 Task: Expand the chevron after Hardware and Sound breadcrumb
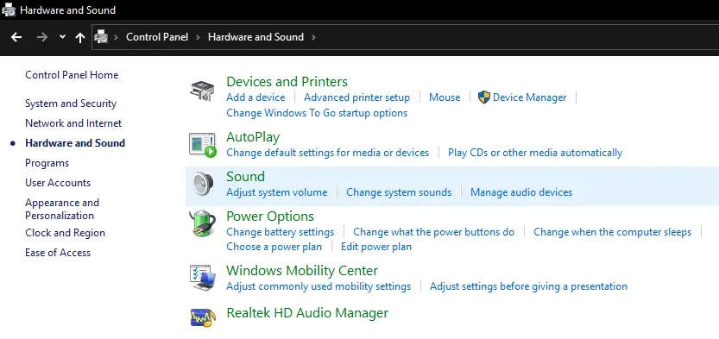coord(313,37)
